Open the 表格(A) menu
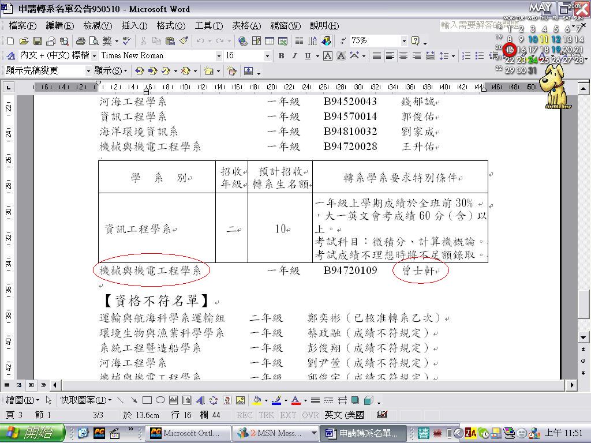Screen dimensions: 591x443 246,25
